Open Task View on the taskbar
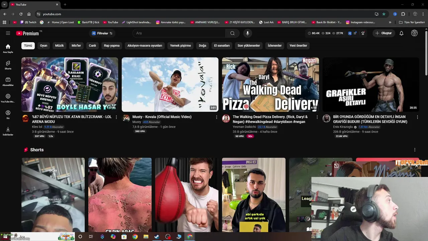 click(91, 237)
